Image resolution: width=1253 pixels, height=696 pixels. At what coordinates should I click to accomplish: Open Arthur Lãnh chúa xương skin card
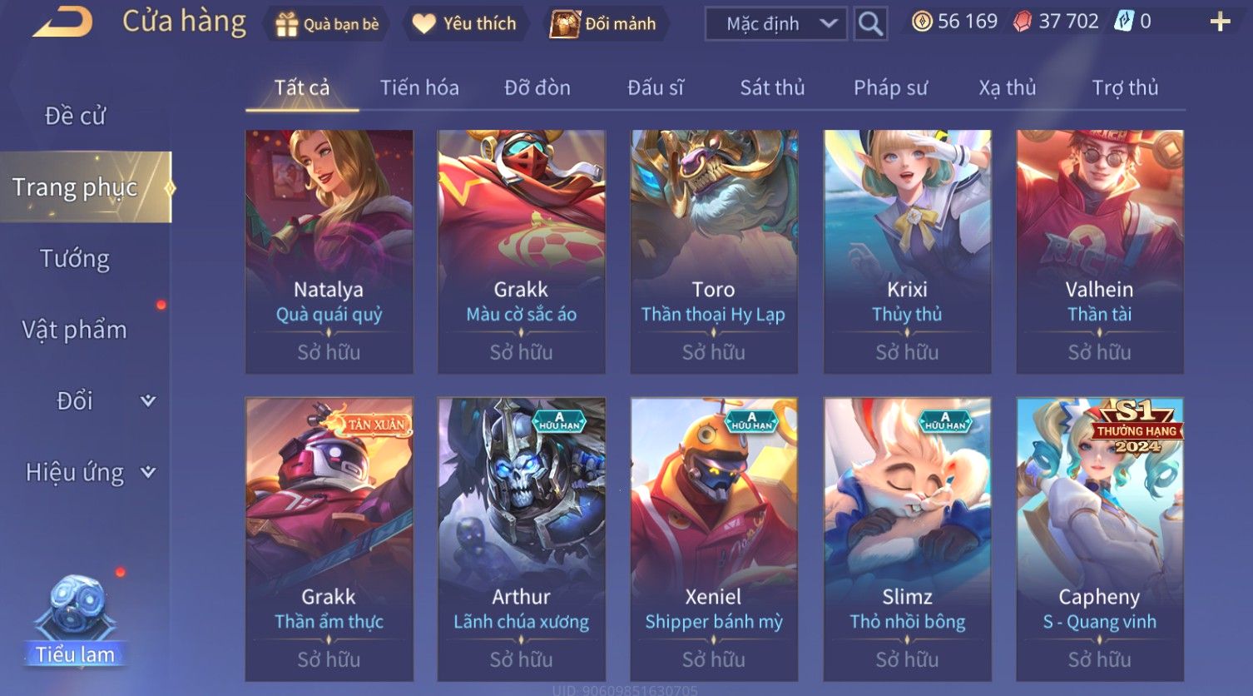click(522, 539)
